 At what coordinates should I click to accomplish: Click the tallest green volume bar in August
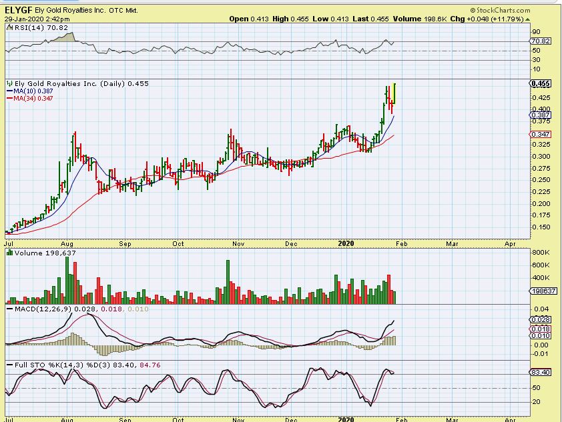click(67, 281)
